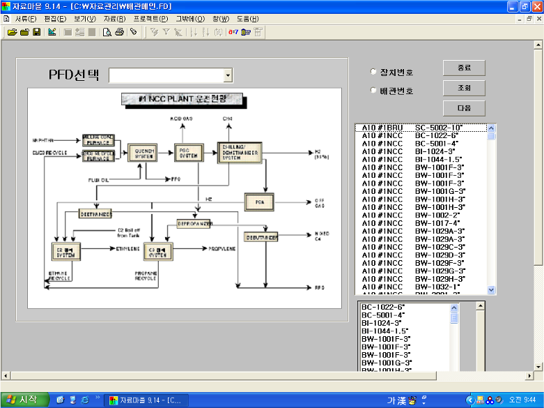
Task: Click the drafting triangle design icon
Action: point(52,32)
